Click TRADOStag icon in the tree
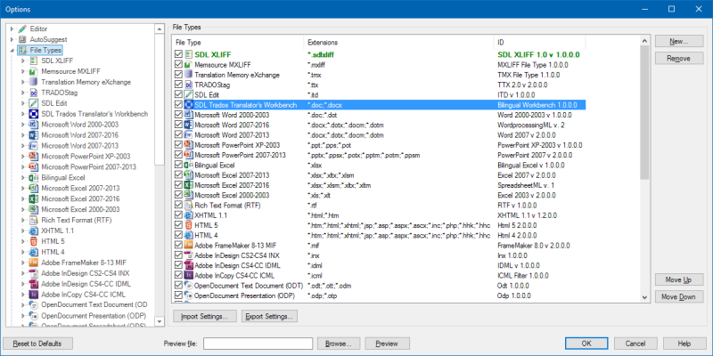Screen dimensions: 713x356 coord(33,93)
